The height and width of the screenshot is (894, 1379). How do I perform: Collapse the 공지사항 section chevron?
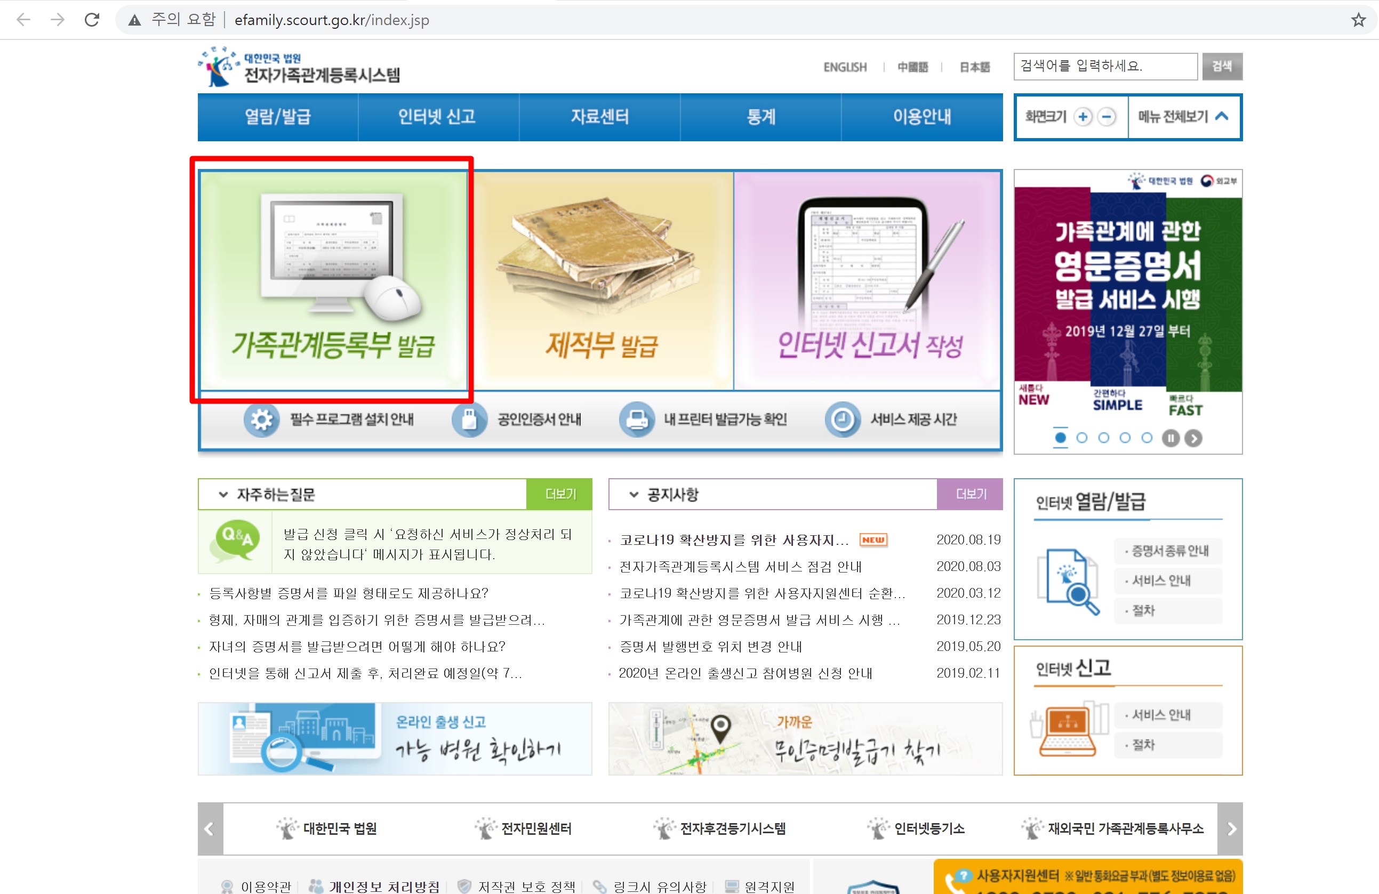(634, 495)
